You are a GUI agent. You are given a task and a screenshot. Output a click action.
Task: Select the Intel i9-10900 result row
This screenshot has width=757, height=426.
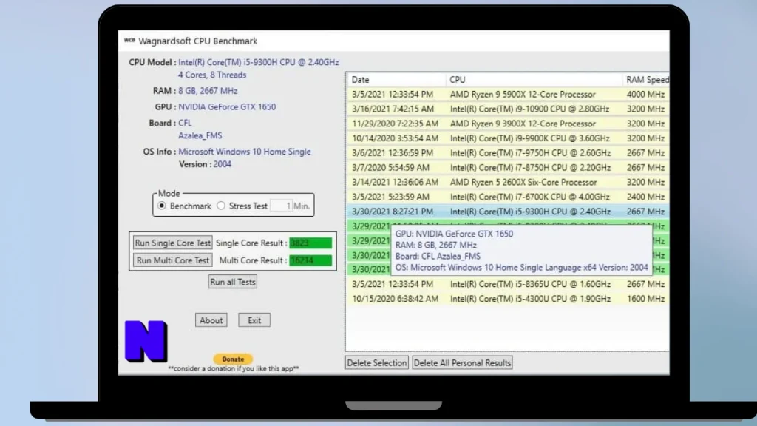(508, 109)
